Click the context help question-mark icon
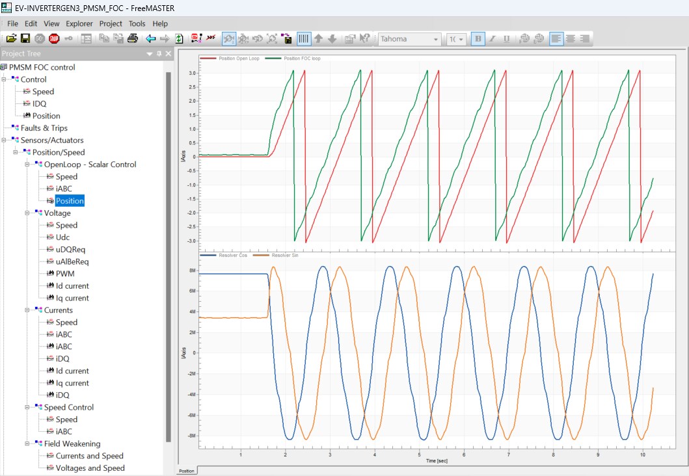 [365, 39]
